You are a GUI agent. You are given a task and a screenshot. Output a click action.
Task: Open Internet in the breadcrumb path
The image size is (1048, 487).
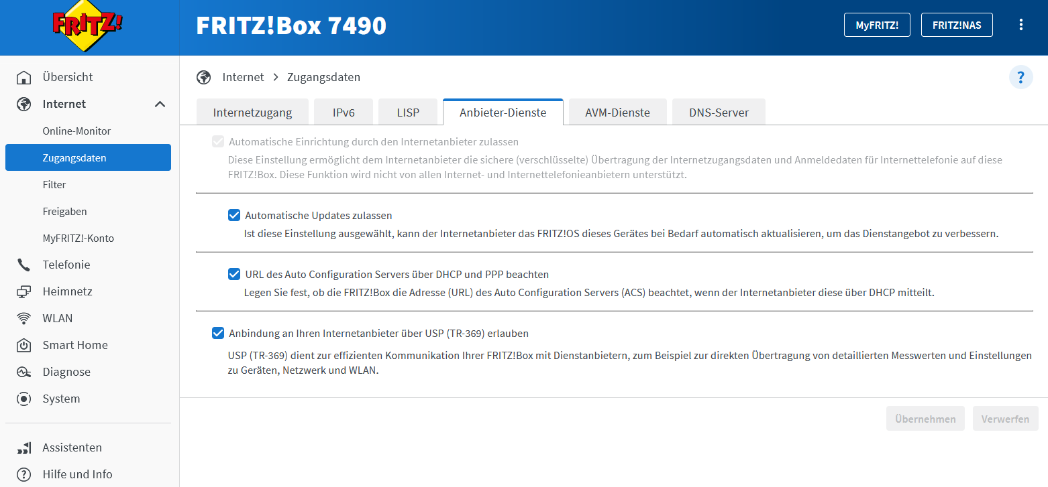point(243,77)
